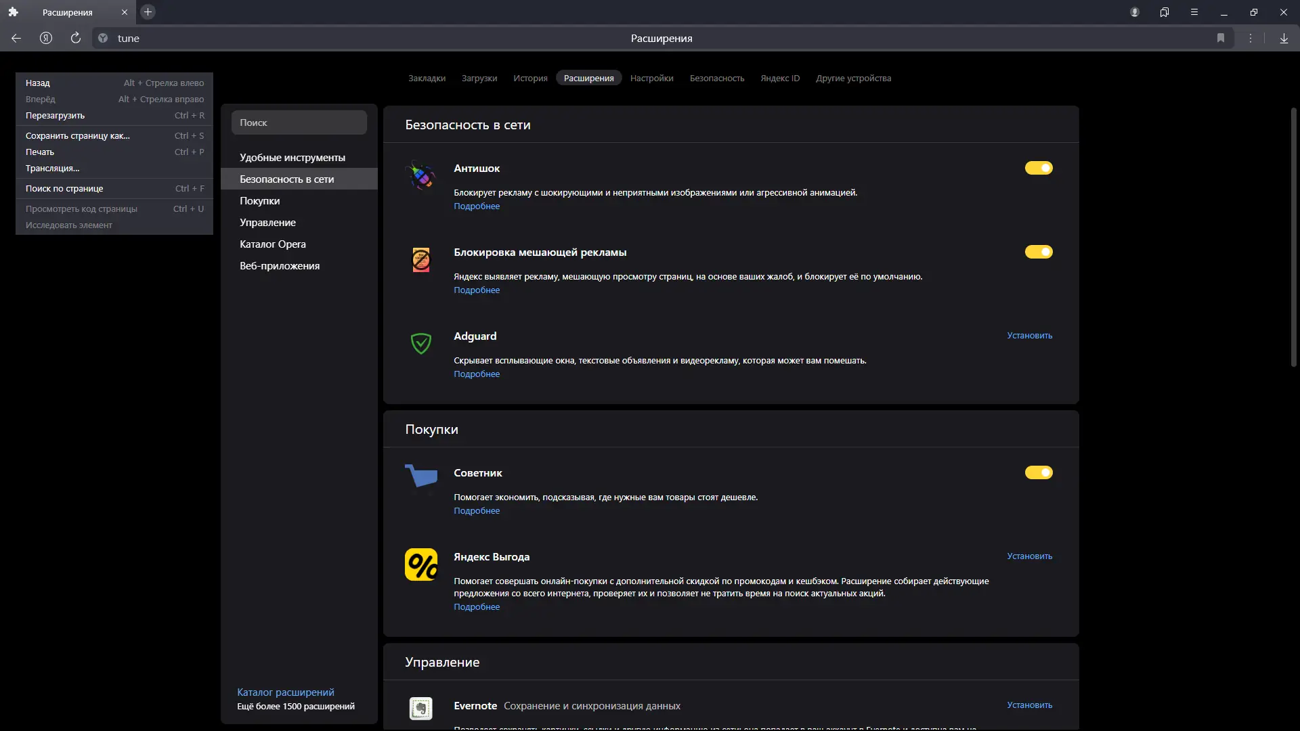1300x731 pixels.
Task: Click the Adguard shield icon
Action: (421, 343)
